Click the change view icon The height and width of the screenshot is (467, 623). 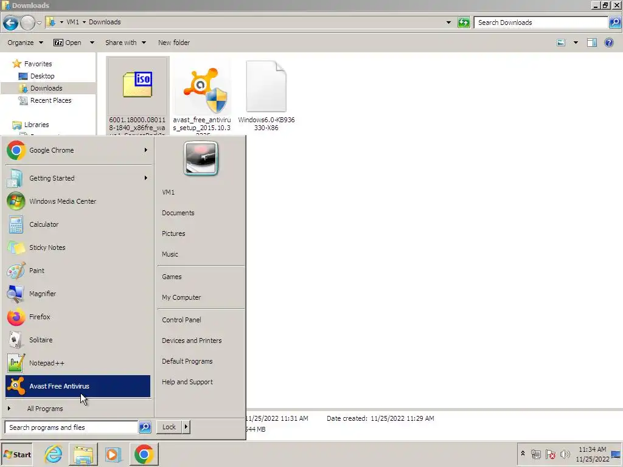[x=561, y=43]
